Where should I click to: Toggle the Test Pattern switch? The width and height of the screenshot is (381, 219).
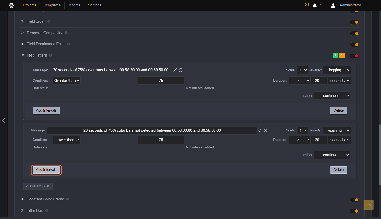point(354,56)
